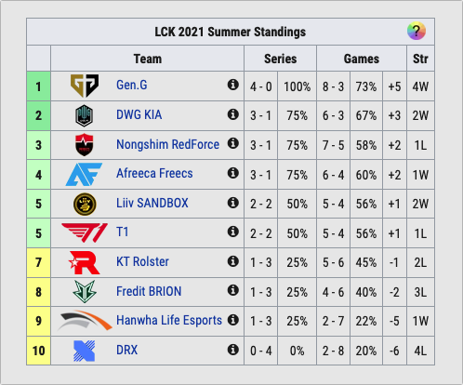Open the Gen.G team link
463x385 pixels.
coord(132,85)
